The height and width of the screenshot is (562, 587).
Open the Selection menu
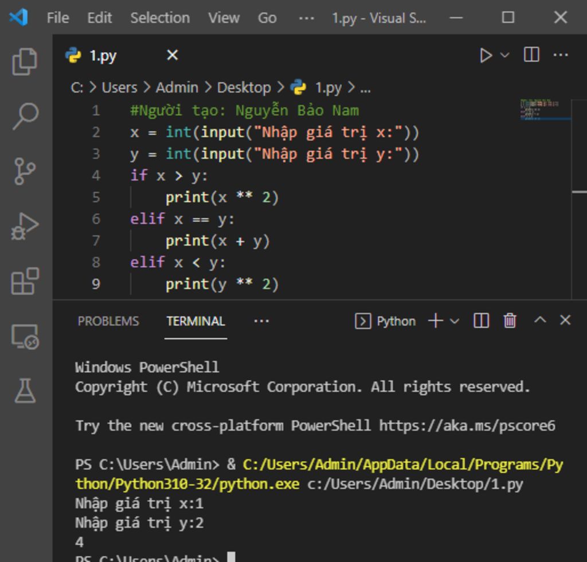click(x=160, y=18)
